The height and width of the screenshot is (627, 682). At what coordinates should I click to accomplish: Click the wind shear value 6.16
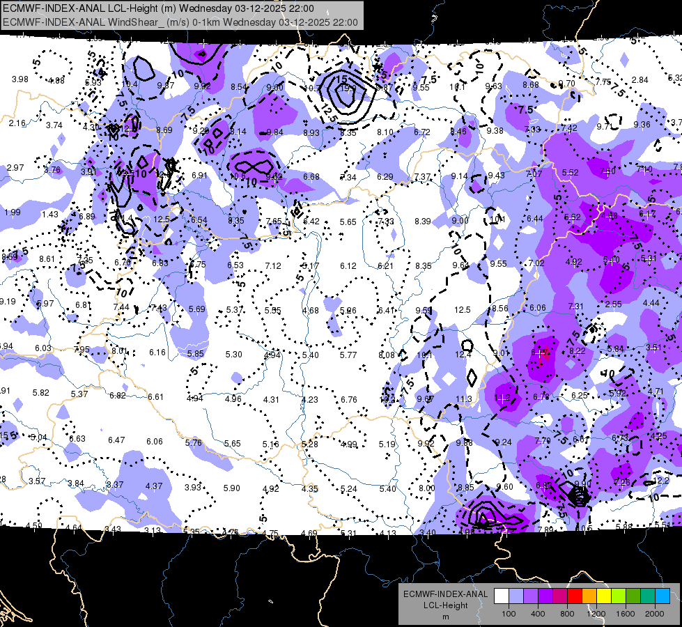click(x=157, y=352)
